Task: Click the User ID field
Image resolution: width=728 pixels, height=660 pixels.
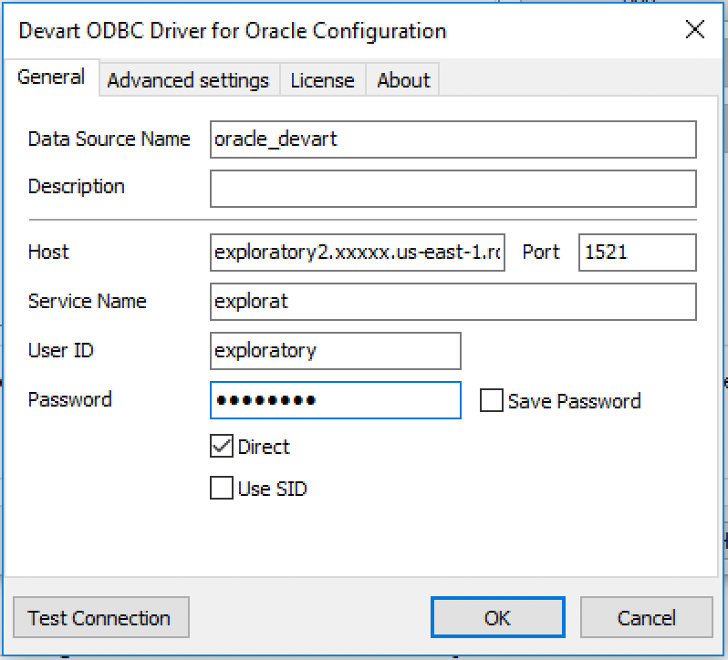Action: (336, 351)
